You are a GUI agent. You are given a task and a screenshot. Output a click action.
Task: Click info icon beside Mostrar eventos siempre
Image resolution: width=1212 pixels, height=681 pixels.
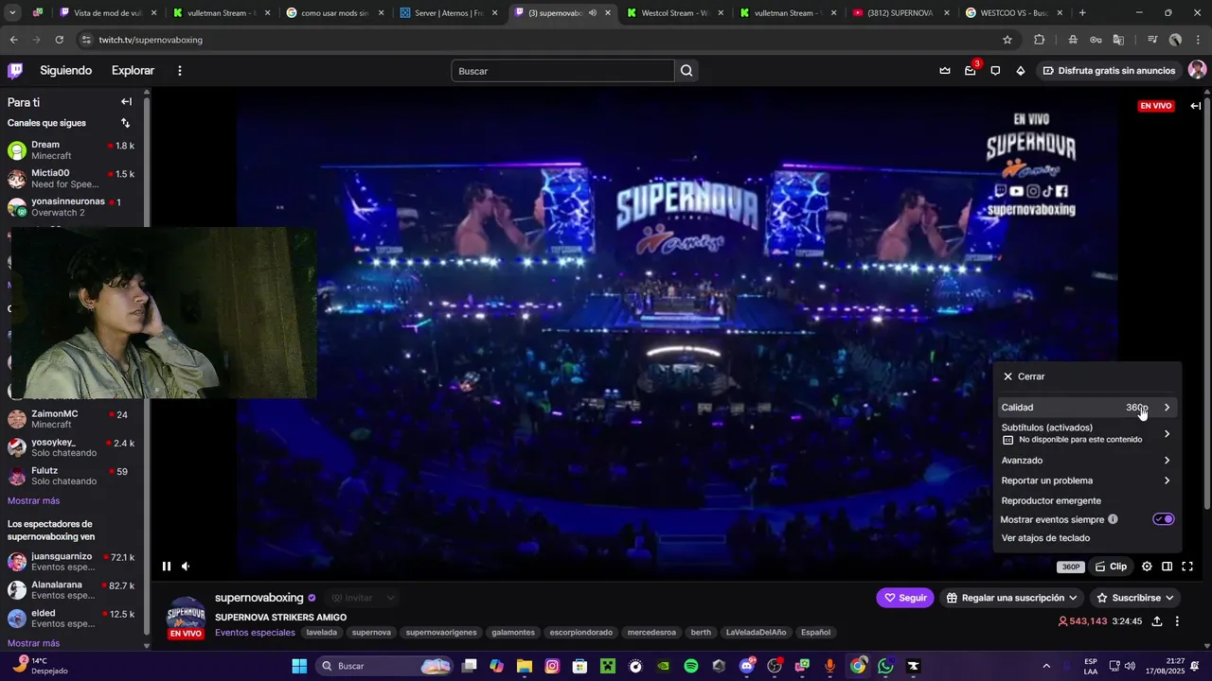click(x=1113, y=519)
